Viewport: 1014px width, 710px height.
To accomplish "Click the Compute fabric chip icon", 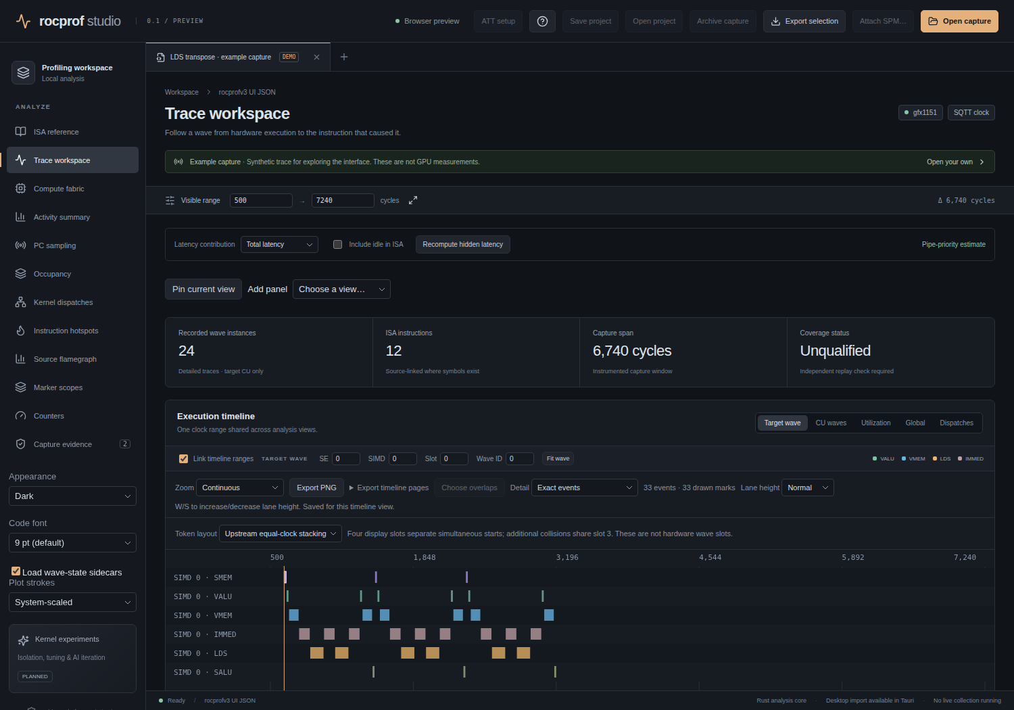I will click(21, 189).
